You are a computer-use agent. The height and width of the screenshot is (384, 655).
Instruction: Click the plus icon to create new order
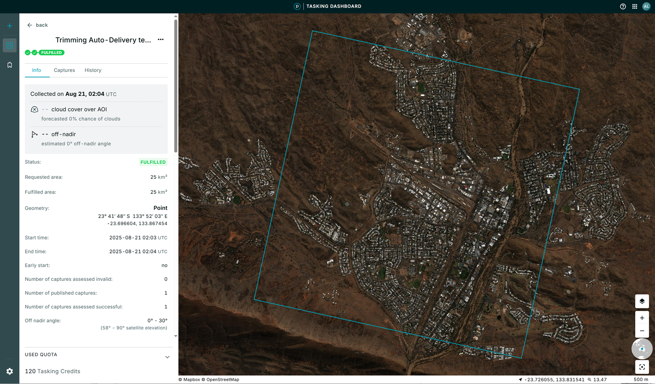pos(10,26)
